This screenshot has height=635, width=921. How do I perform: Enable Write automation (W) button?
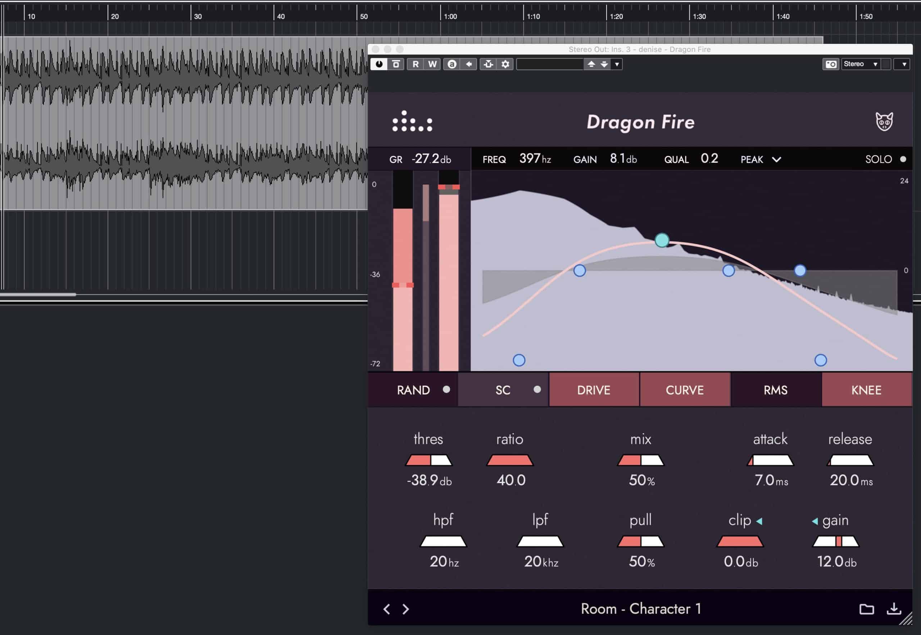point(432,64)
